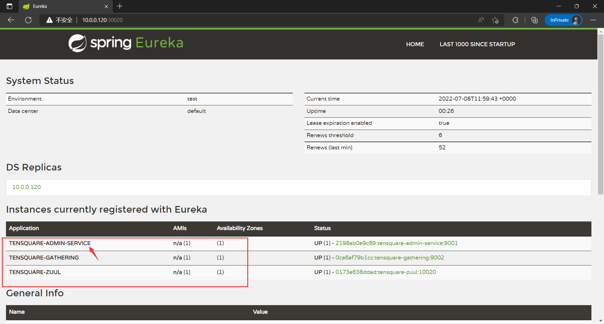The image size is (604, 324).
Task: Click the read aloud icon
Action: [481, 20]
